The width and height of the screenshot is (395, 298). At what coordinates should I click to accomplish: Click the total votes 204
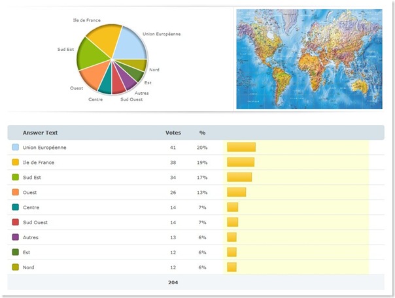pos(173,282)
